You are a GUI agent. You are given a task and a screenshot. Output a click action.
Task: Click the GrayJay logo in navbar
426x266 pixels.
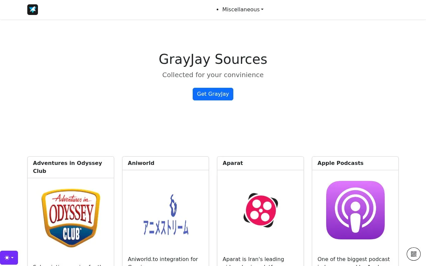[x=33, y=10]
